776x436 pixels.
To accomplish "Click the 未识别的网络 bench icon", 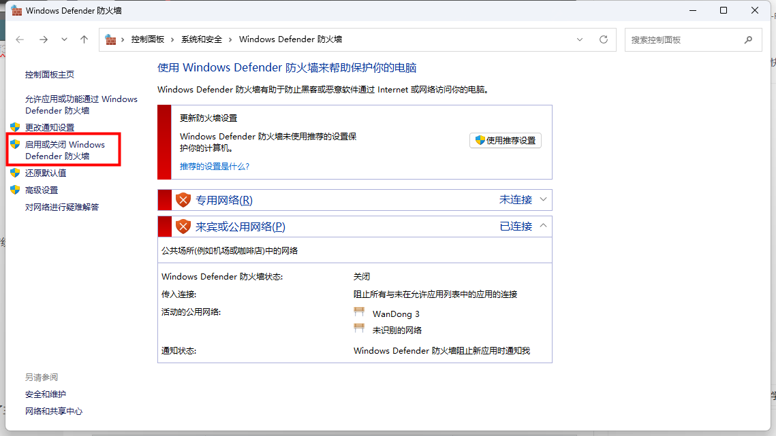I will [359, 329].
